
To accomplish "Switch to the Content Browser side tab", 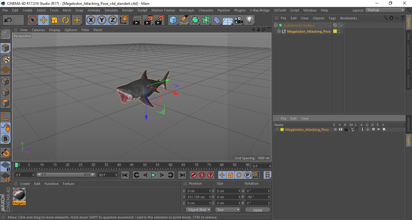I will pyautogui.click(x=409, y=57).
